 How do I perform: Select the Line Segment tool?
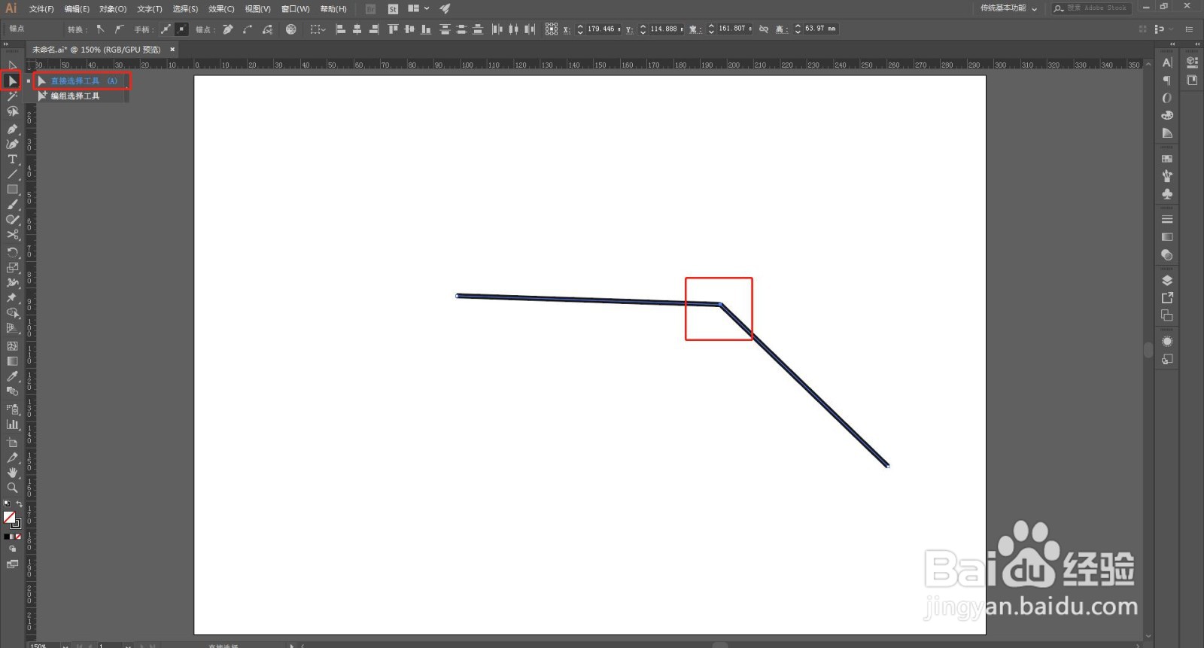pyautogui.click(x=12, y=174)
